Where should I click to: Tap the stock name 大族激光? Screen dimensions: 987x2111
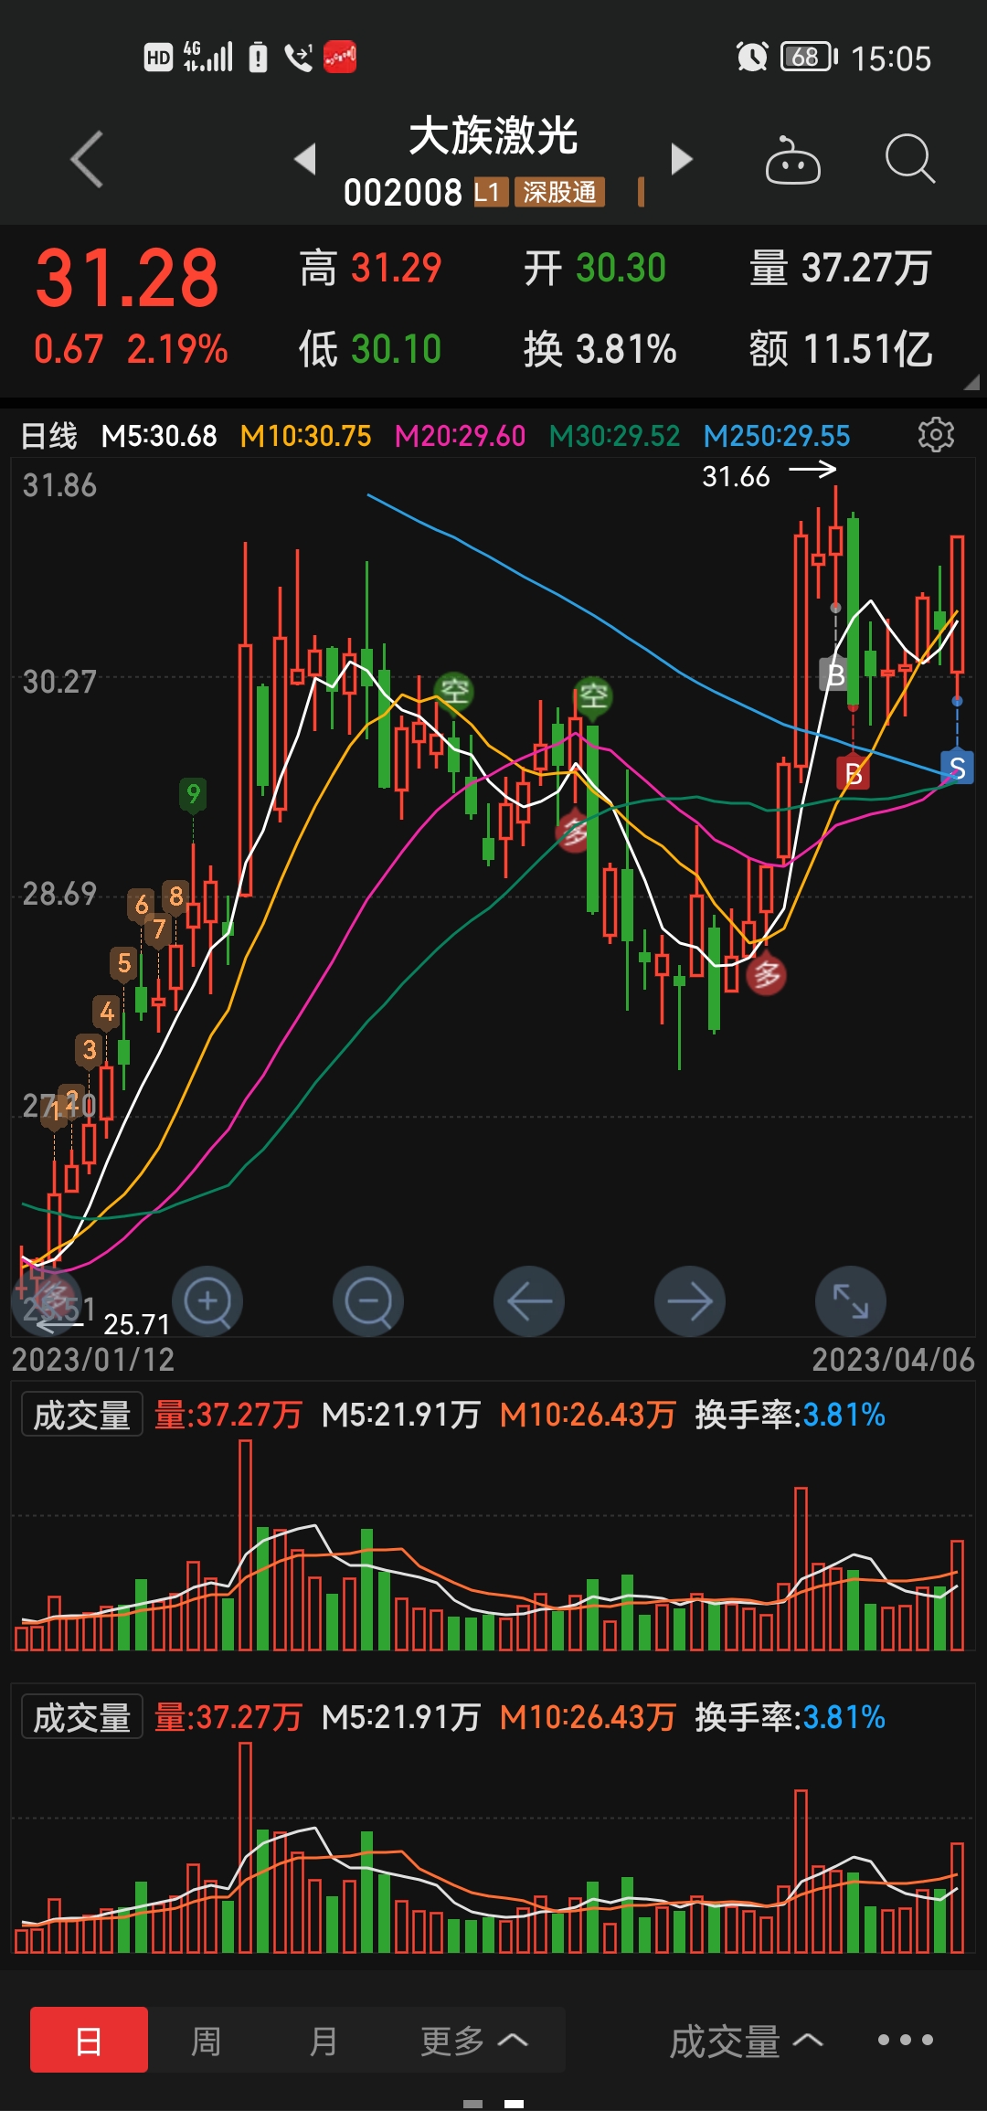493,136
